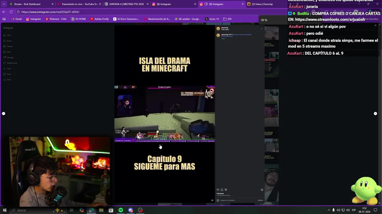
Task: Click the comment bubble icon
Action: (x=222, y=190)
